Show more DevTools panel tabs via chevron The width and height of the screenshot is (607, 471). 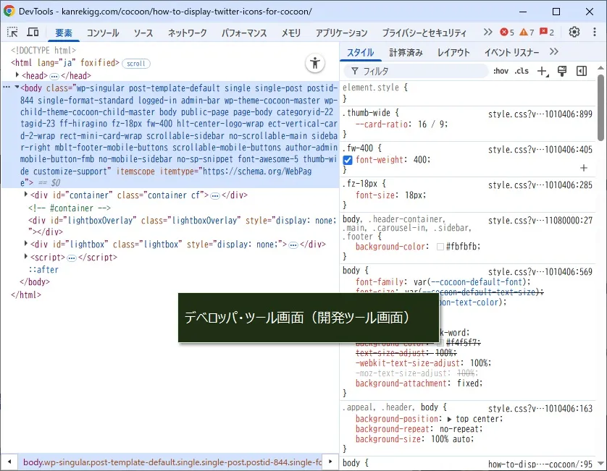click(x=487, y=33)
